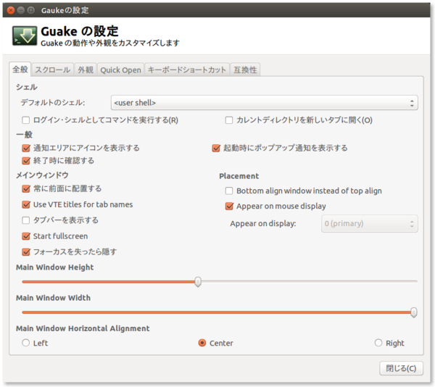Click the Guake の設定 header title
This screenshot has height=387, width=435.
point(80,31)
